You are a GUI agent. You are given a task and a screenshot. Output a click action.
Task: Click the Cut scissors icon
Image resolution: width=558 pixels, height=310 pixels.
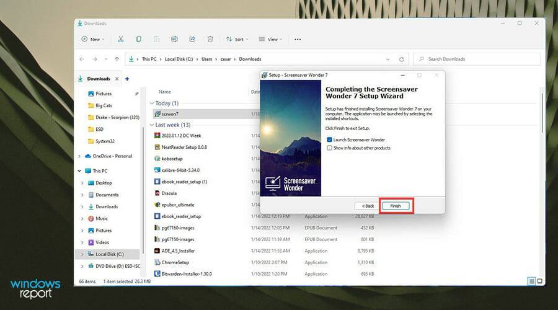(121, 39)
